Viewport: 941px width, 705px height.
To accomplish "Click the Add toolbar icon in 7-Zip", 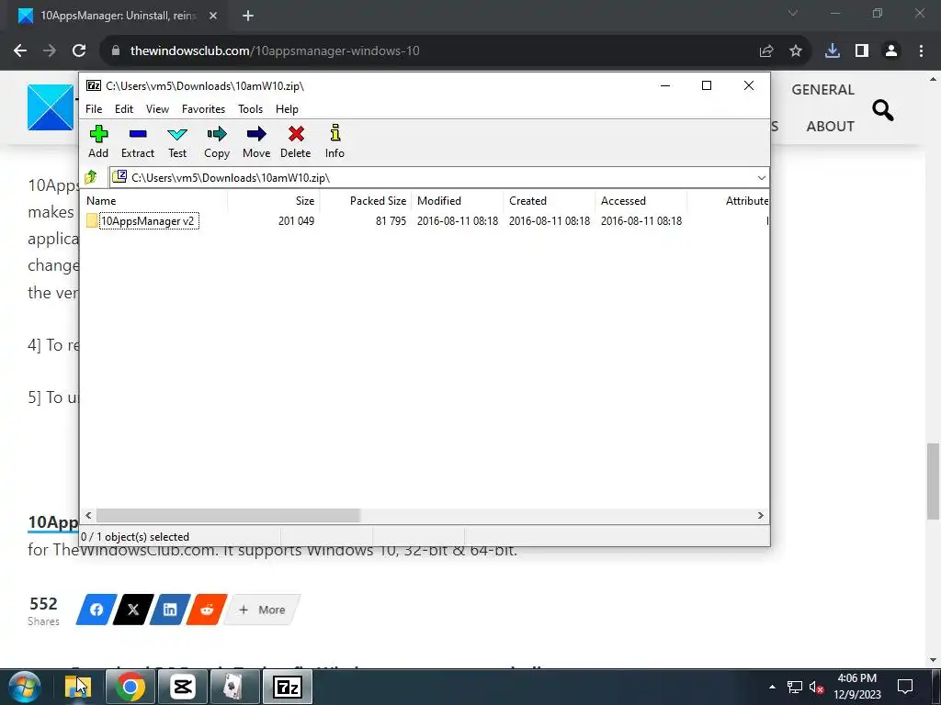I will click(x=98, y=141).
